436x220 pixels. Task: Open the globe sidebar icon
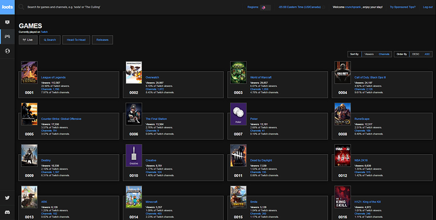[x=7, y=51]
